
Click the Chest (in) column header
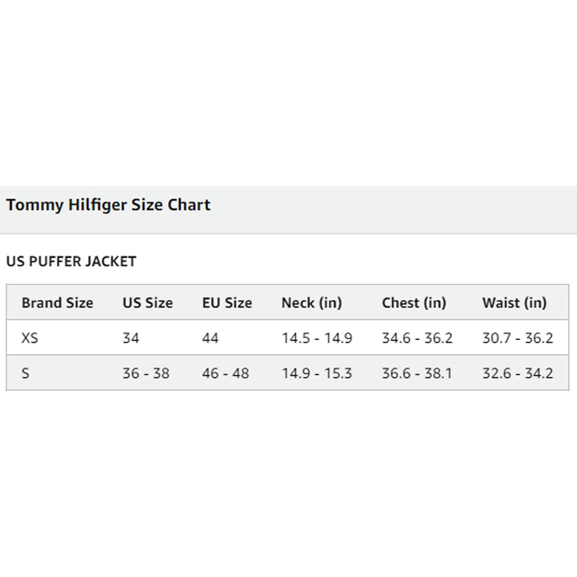(x=414, y=303)
